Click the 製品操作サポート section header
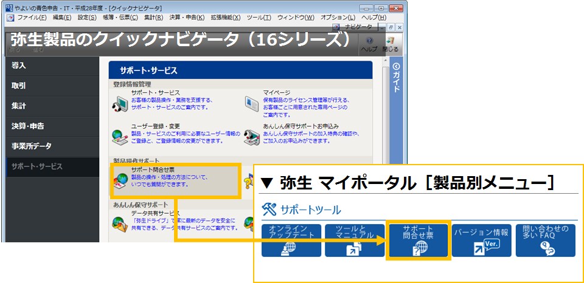The image size is (584, 283). point(136,161)
